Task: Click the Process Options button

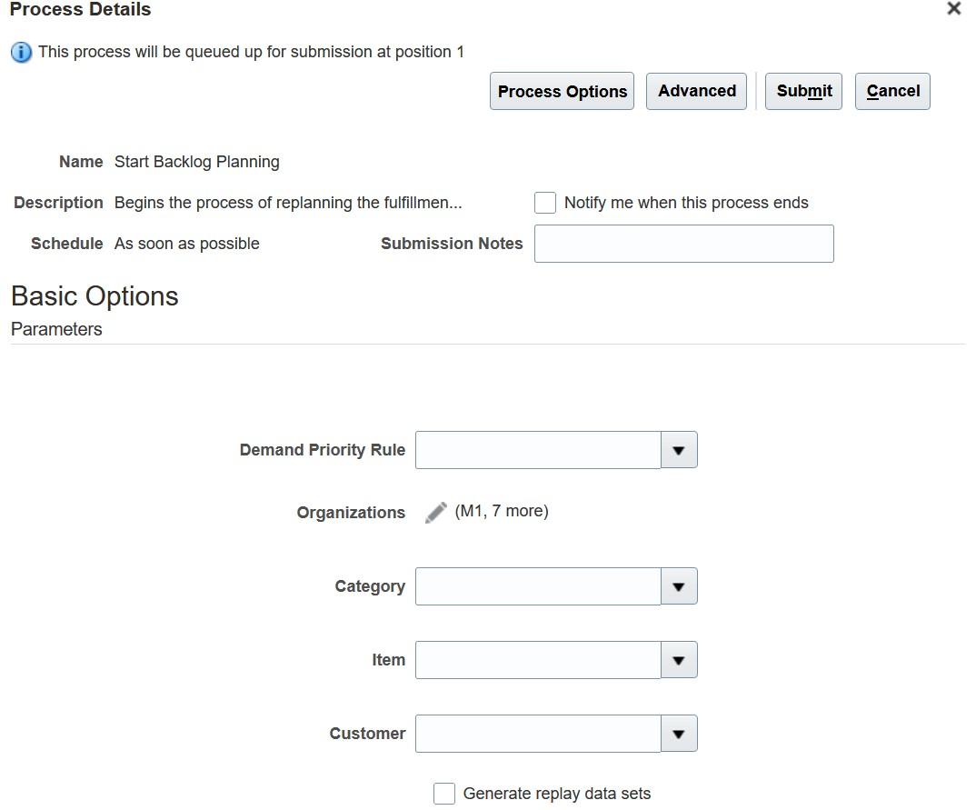Action: click(x=562, y=92)
